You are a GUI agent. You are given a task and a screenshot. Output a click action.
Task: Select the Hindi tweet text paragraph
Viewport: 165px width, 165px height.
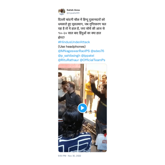[x=82, y=29]
